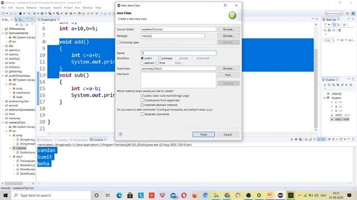Open Microsoft Store from the taskbar
Image resolution: width=357 pixels, height=200 pixels.
point(130,195)
